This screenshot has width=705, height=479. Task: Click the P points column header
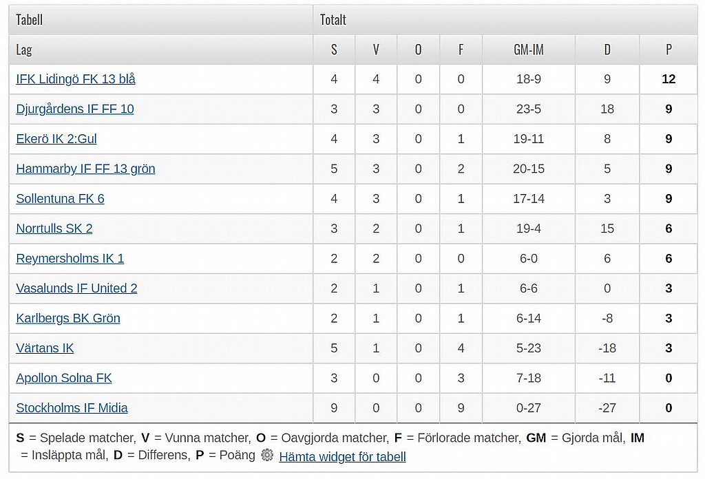coord(668,50)
